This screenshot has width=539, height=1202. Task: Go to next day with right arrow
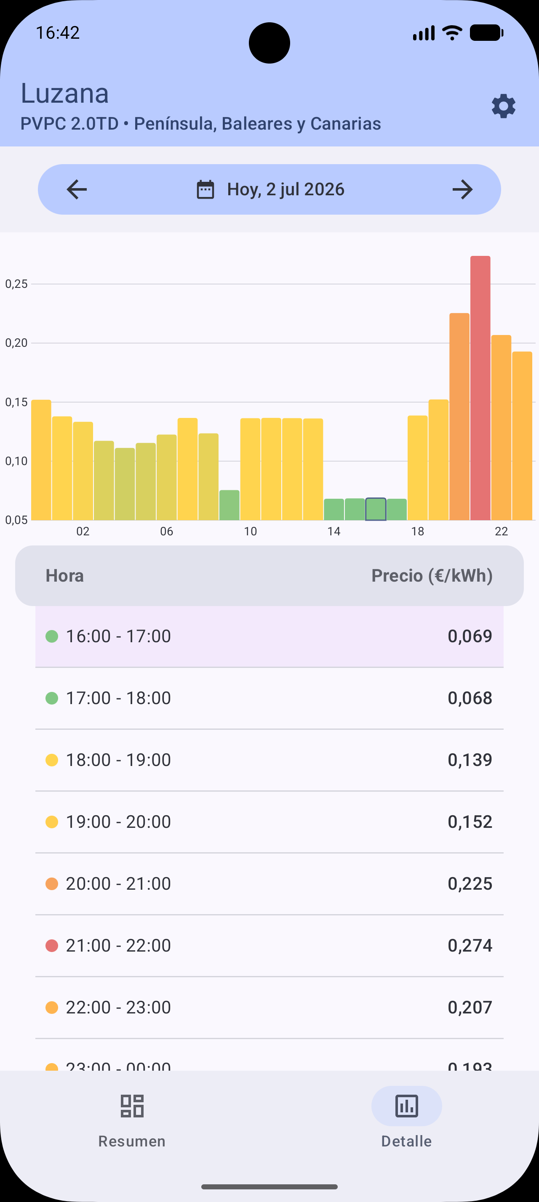point(462,189)
